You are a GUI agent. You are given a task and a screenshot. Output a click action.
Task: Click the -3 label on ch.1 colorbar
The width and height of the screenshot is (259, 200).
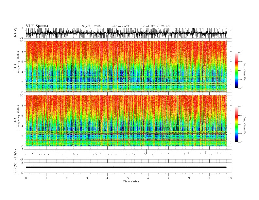(241, 53)
